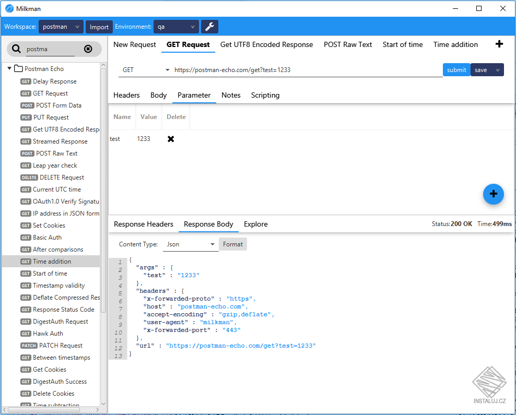Add a new request tab with plus icon

tap(499, 44)
